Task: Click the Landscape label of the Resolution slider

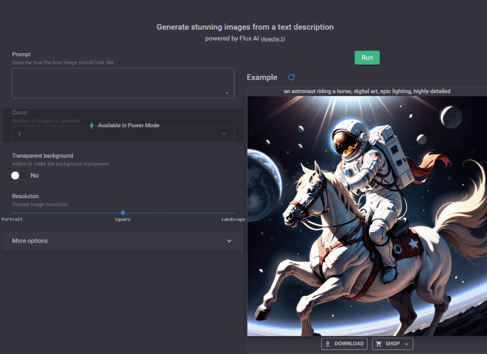Action: click(x=233, y=219)
